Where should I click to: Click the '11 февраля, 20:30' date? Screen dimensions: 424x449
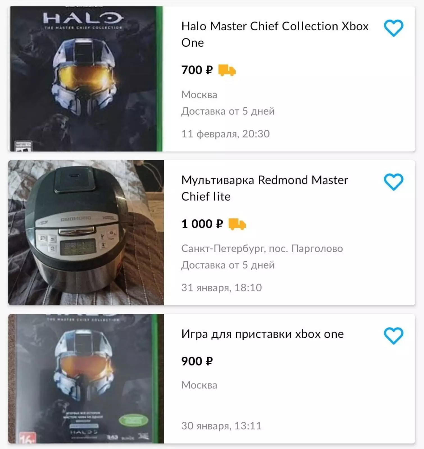225,134
